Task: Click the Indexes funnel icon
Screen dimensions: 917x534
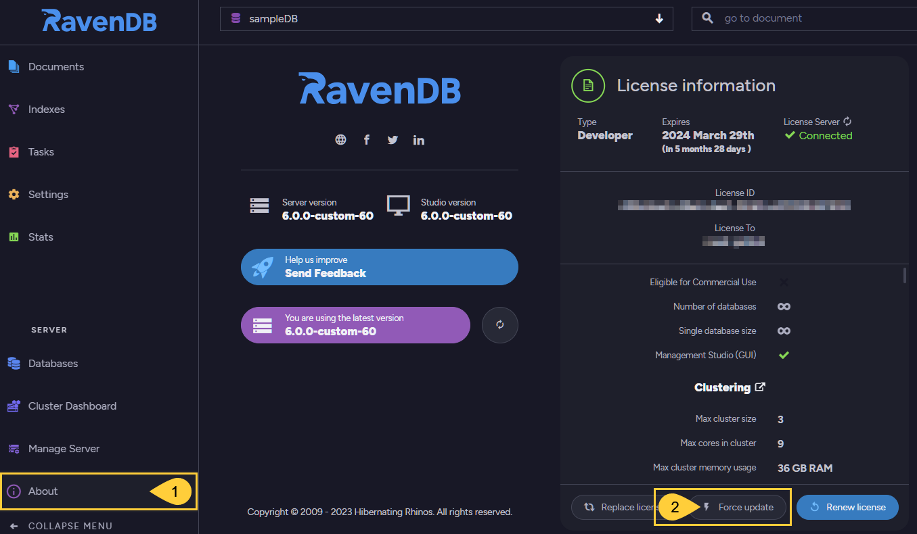Action: 14,110
